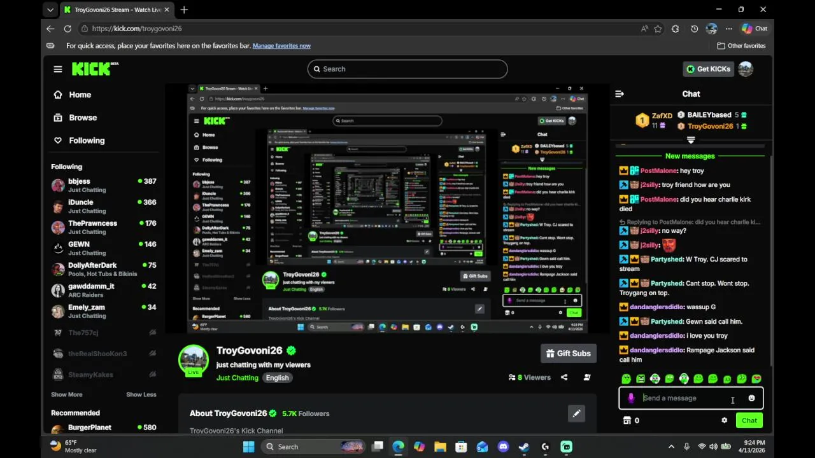Open offline channel SteamyKakes
Viewport: 815px width, 458px height.
point(104,375)
